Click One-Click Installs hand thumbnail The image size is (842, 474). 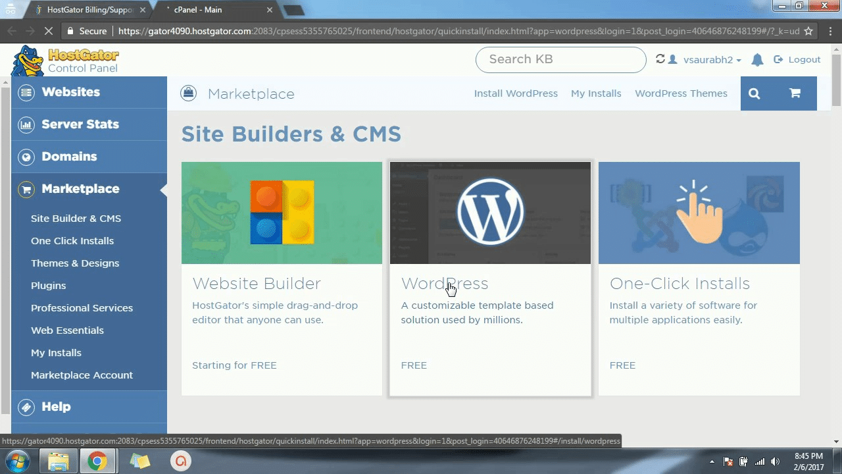[x=699, y=213]
